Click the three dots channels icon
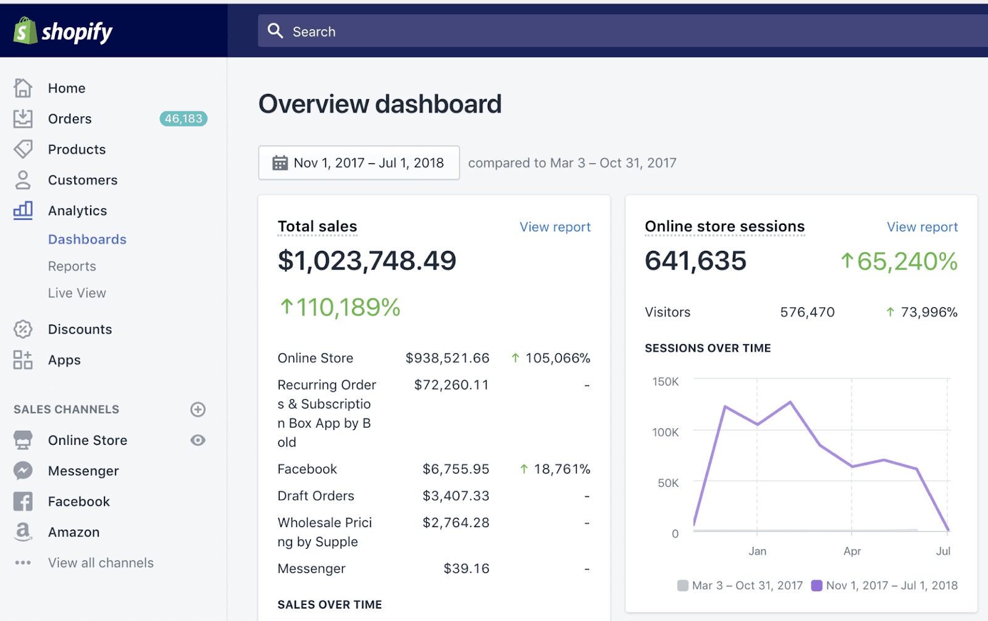 tap(23, 562)
